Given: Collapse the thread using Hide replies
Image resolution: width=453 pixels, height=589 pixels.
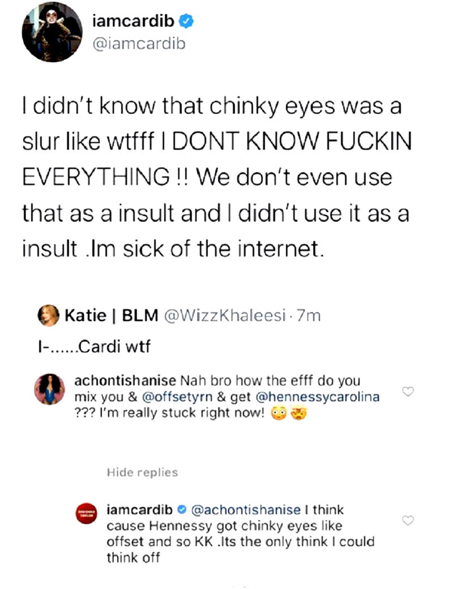Looking at the screenshot, I should coord(142,472).
